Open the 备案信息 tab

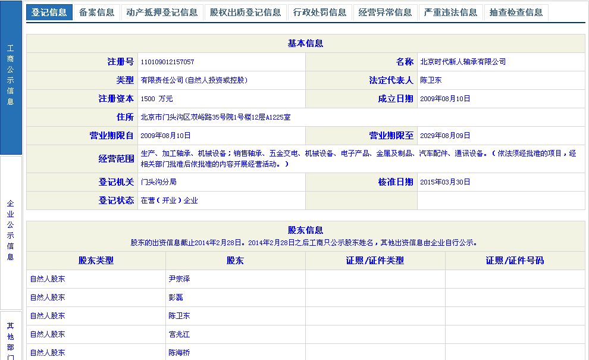[96, 12]
